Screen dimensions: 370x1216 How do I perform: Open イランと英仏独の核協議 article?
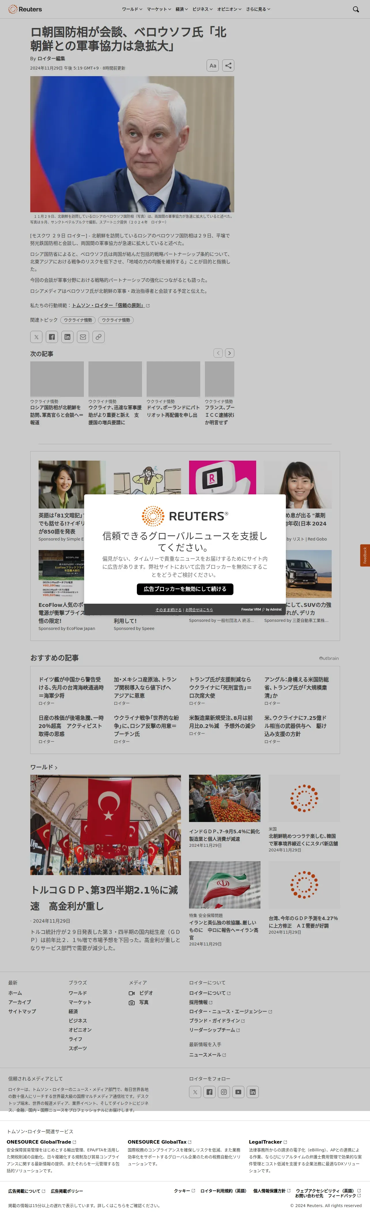pyautogui.click(x=224, y=930)
